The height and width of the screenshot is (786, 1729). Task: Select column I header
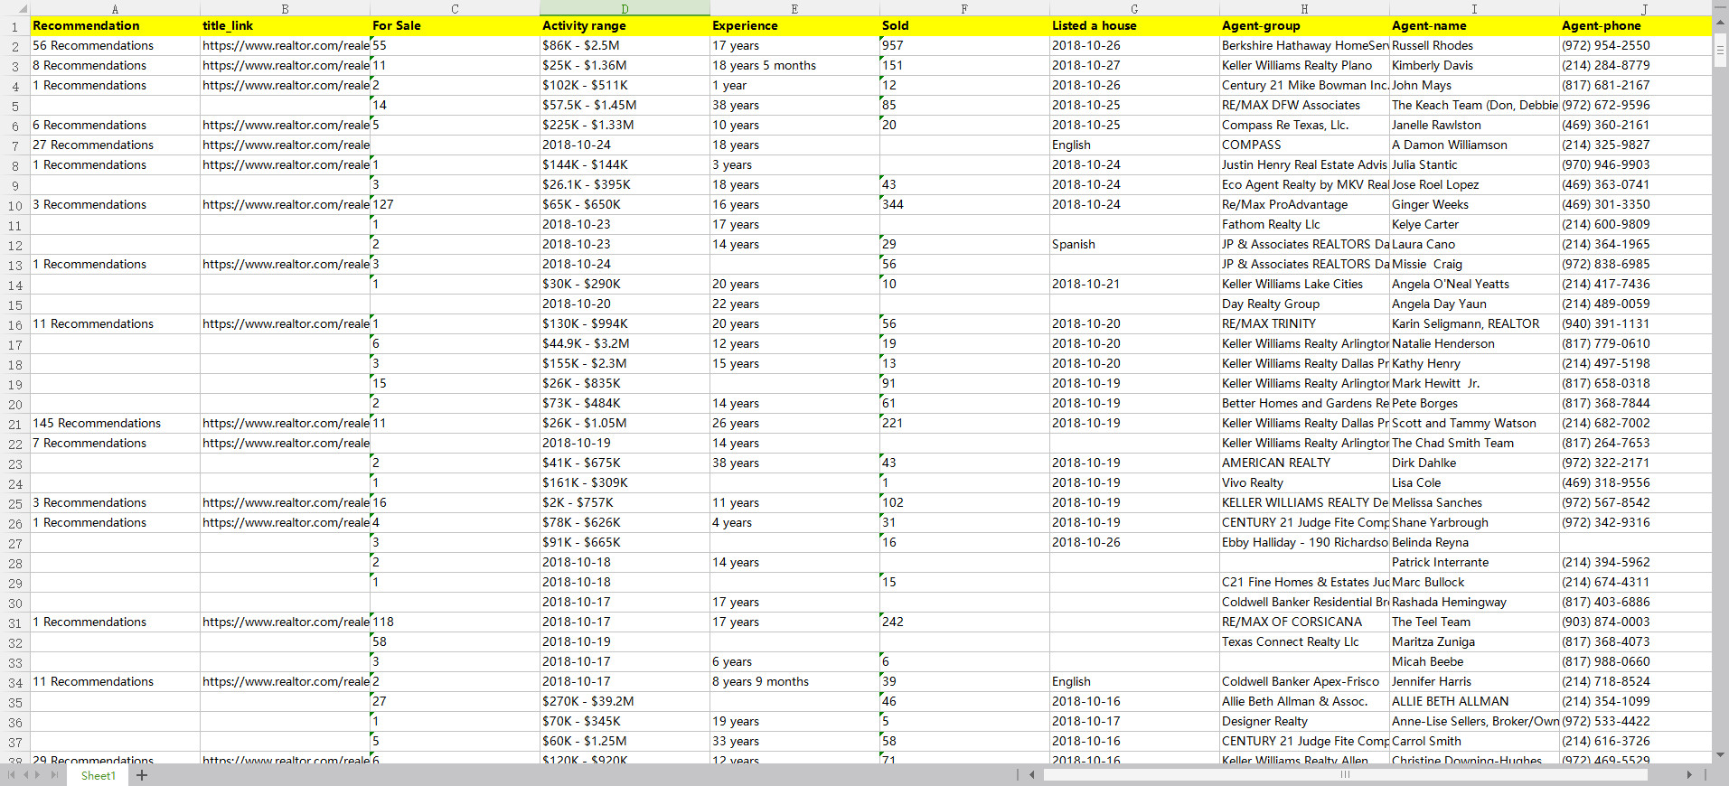(1474, 8)
